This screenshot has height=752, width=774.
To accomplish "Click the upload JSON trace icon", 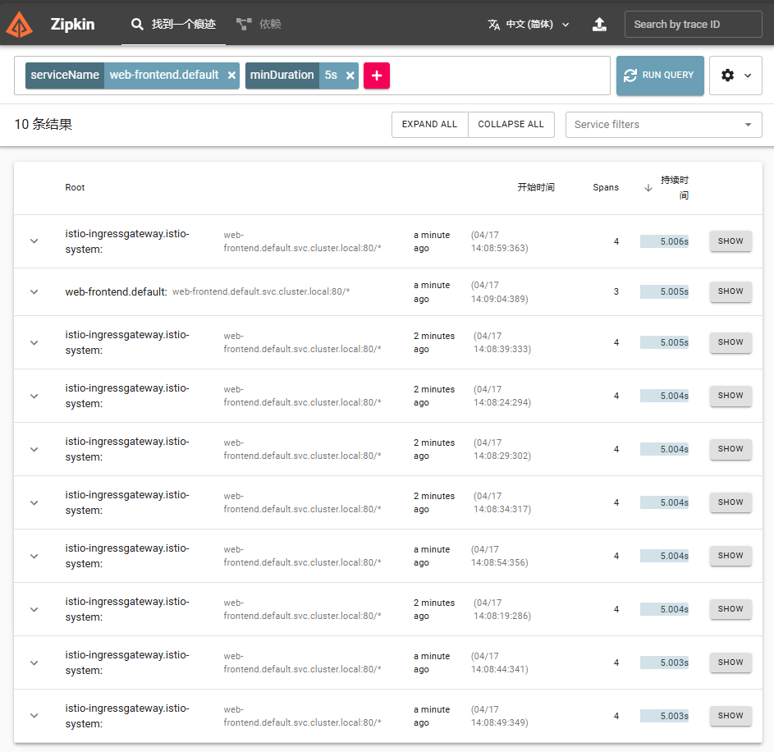I will pos(599,24).
